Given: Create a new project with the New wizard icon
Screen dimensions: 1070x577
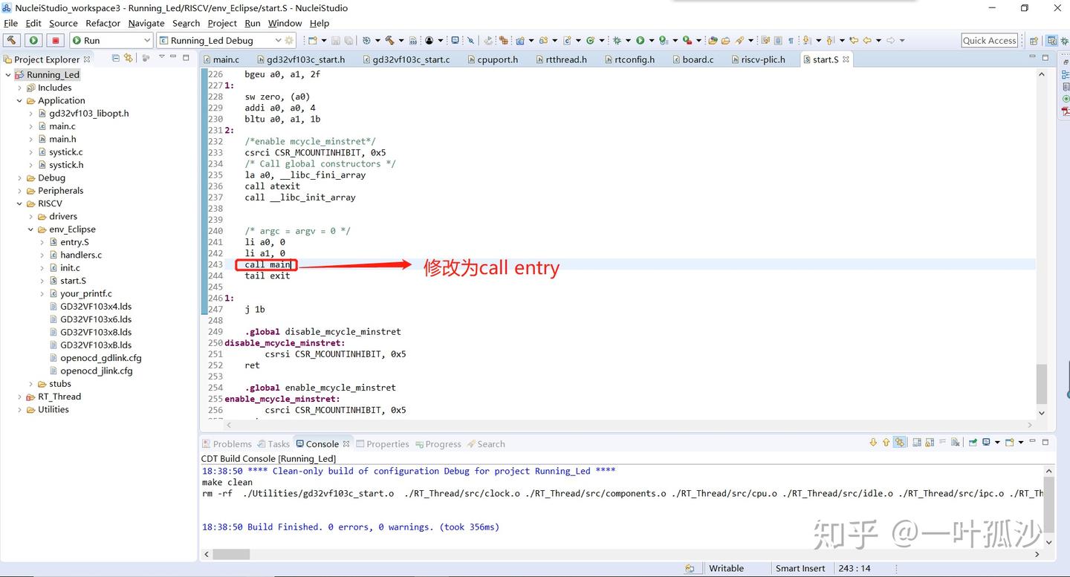Looking at the screenshot, I should tap(314, 40).
